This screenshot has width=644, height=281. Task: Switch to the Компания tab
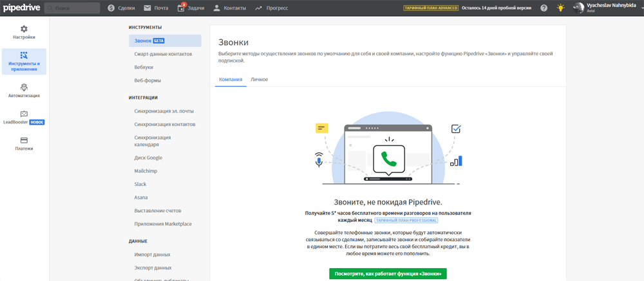click(231, 79)
